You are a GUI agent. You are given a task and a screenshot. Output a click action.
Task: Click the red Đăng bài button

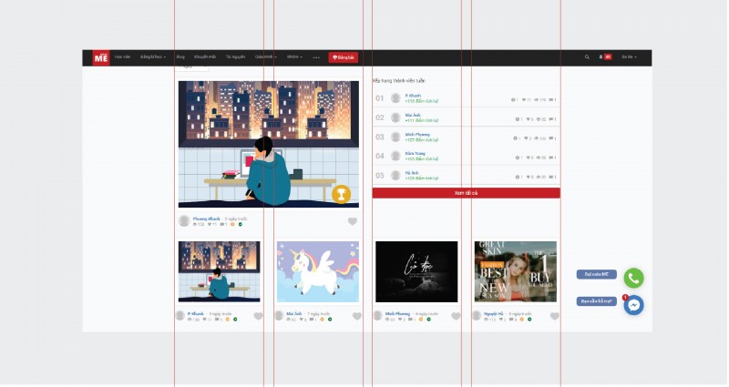pos(344,57)
